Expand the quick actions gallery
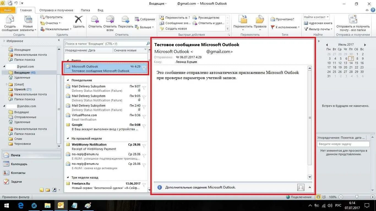Image resolution: width=376 pixels, height=211 pixels. [227, 29]
